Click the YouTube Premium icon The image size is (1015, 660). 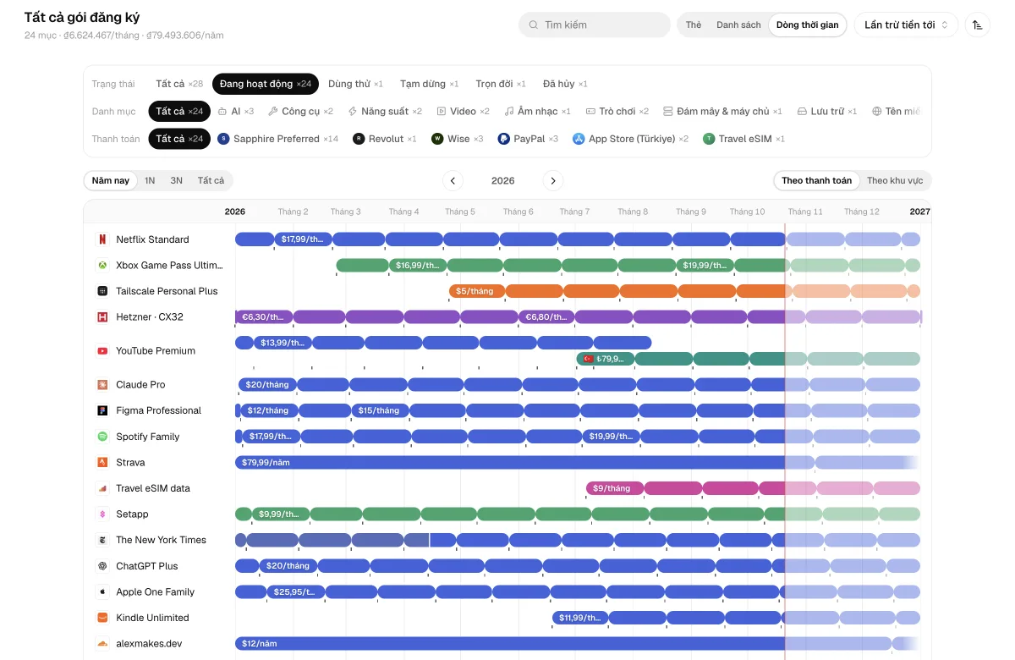[102, 351]
